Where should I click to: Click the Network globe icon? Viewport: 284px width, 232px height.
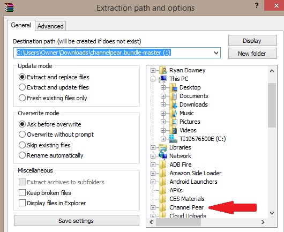[x=163, y=156]
